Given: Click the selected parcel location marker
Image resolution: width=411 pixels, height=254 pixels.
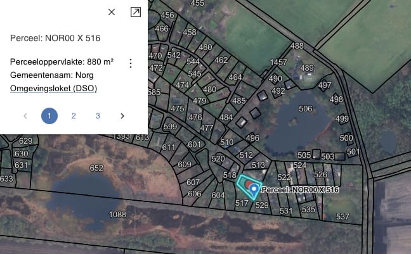Looking at the screenshot, I should pos(254,187).
